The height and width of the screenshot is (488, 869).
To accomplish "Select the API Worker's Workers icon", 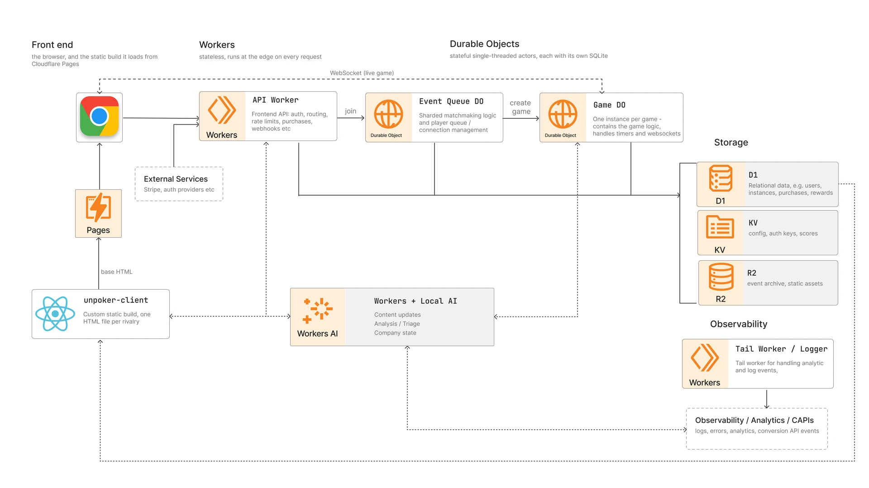I will tap(222, 110).
